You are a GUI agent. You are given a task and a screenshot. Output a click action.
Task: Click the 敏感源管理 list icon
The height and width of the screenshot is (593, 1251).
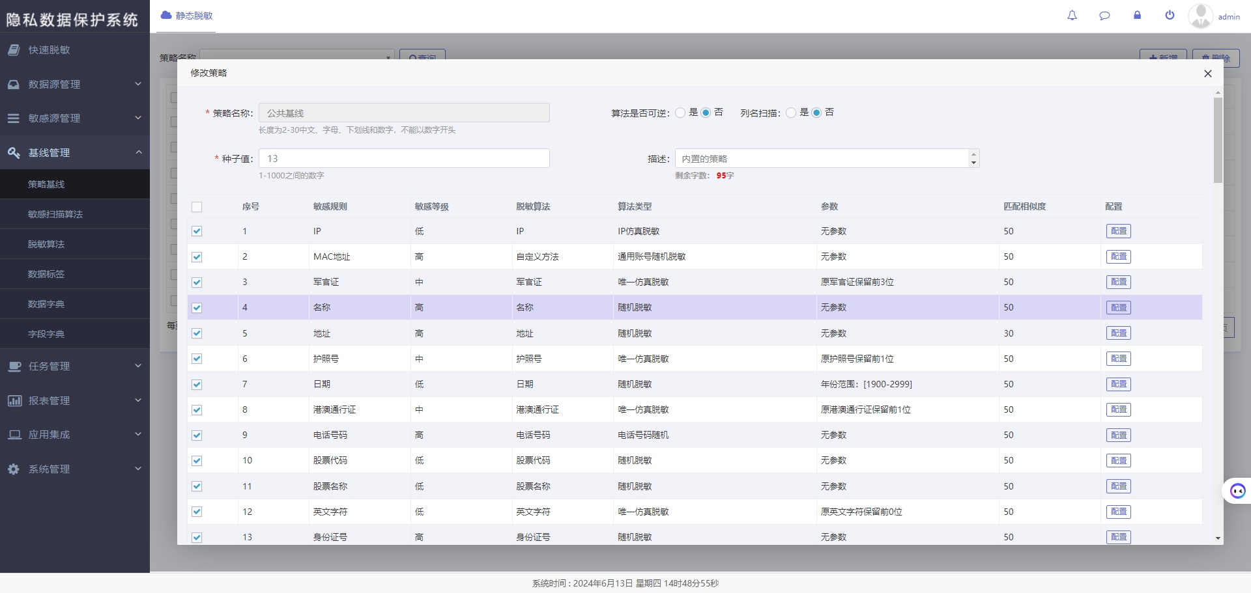(14, 118)
